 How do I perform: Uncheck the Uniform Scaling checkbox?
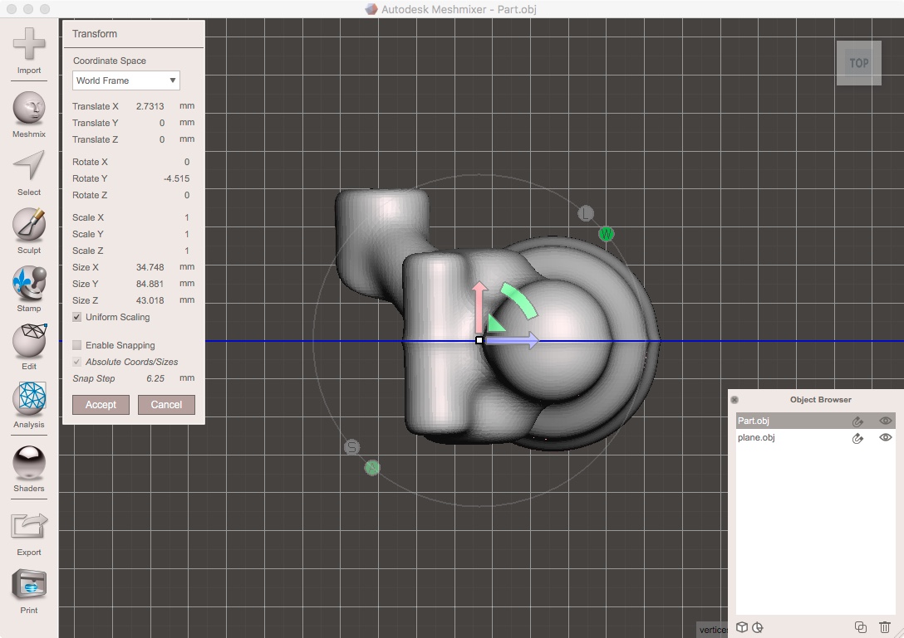tap(75, 317)
